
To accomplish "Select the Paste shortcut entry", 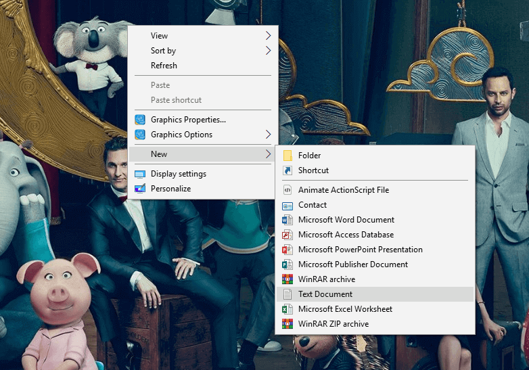I will pos(203,100).
